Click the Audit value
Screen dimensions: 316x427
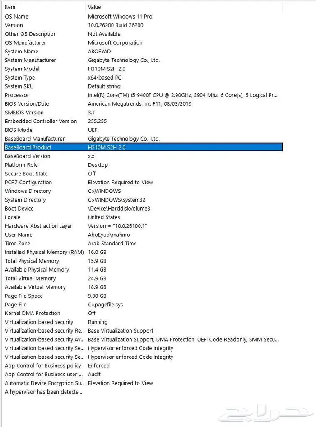[94, 374]
